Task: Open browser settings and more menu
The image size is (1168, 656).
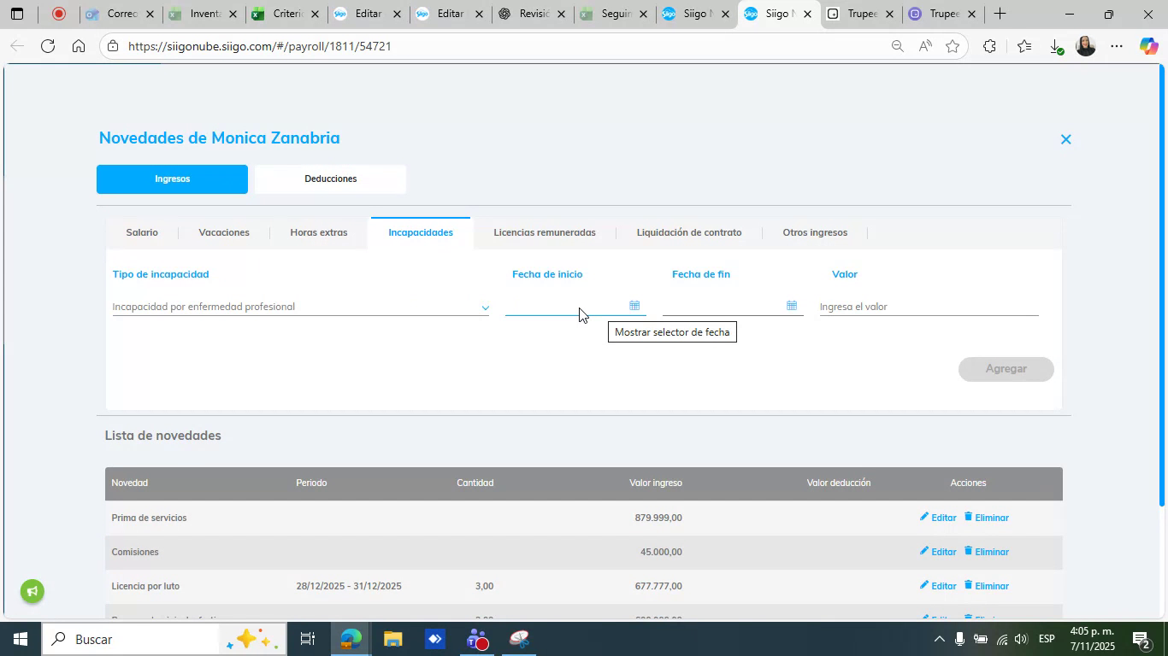Action: click(1117, 46)
